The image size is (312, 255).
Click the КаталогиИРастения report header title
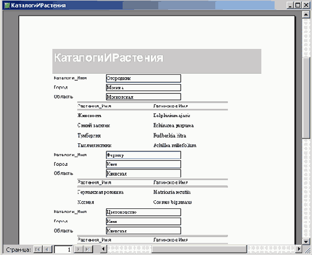point(109,58)
